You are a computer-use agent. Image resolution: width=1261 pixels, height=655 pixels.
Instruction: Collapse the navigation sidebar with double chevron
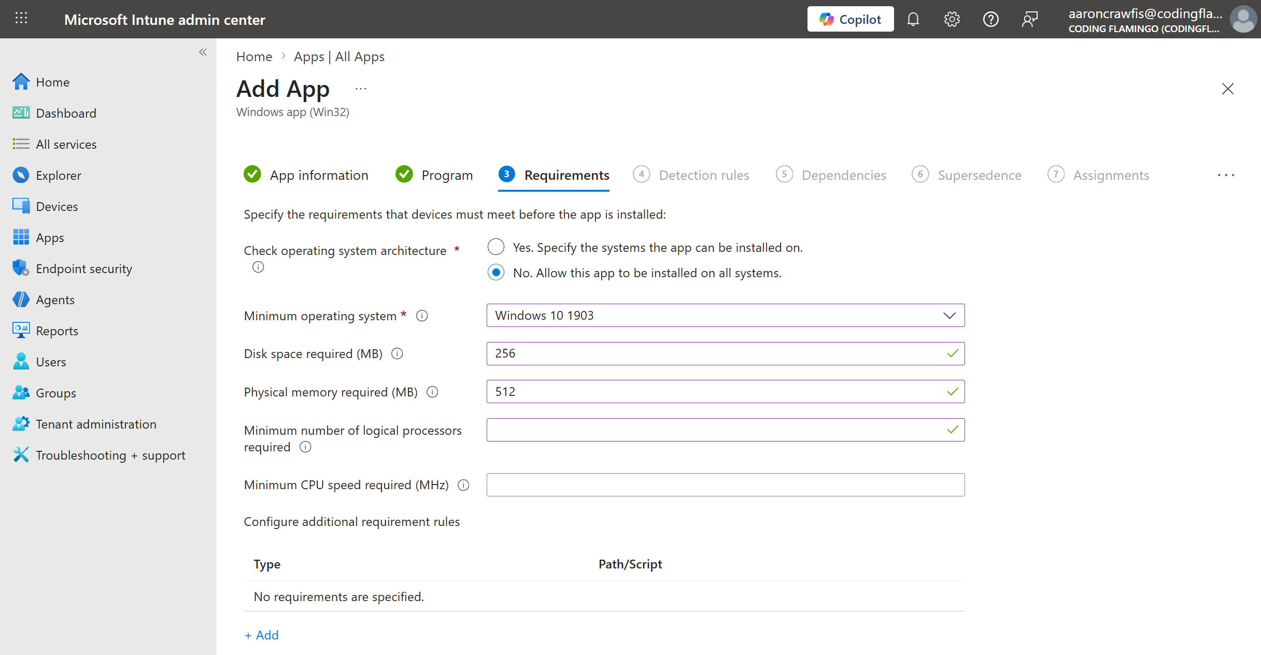(203, 52)
